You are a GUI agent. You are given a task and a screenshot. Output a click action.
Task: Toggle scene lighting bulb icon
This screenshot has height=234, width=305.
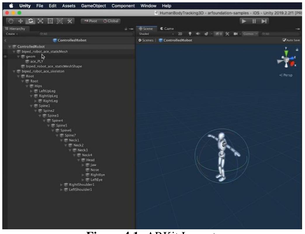tap(190, 34)
